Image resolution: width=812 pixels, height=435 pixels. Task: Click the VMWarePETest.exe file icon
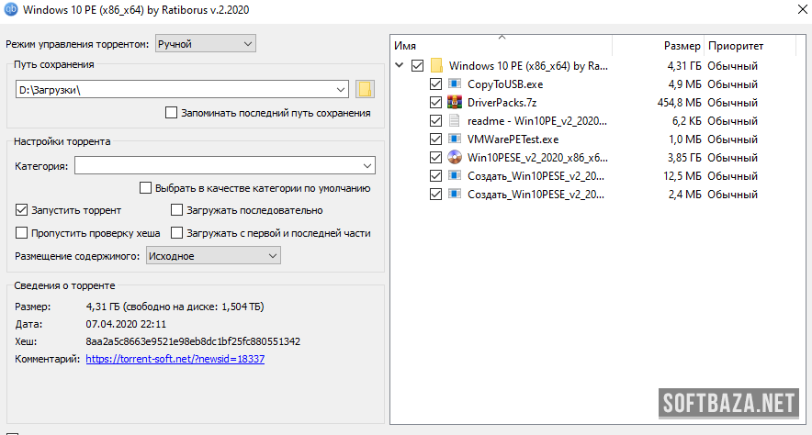[455, 139]
